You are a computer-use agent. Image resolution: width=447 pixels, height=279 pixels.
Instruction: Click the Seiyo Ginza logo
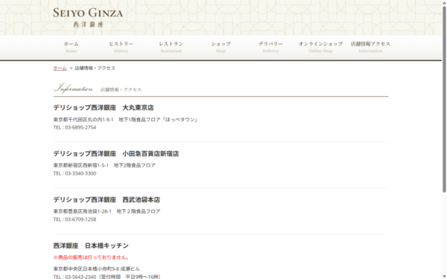tap(88, 17)
